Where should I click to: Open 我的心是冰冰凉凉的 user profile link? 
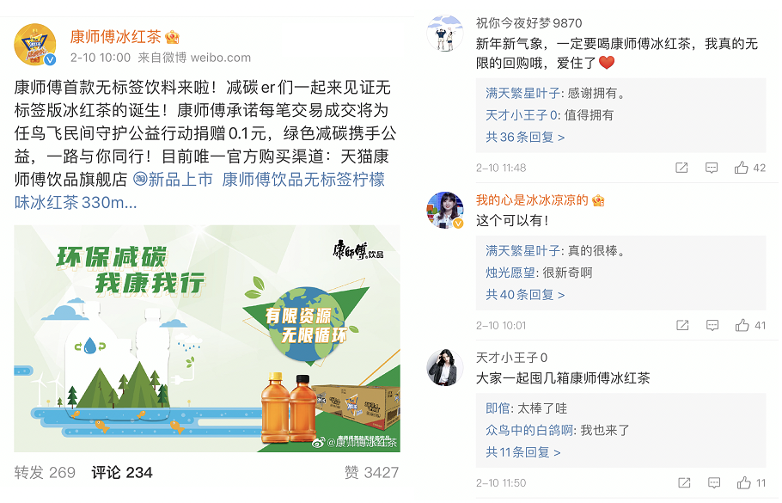click(532, 200)
